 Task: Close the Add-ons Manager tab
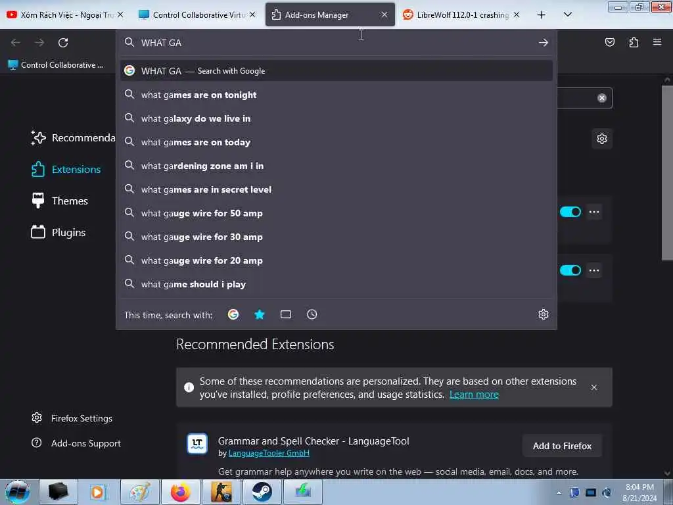384,14
